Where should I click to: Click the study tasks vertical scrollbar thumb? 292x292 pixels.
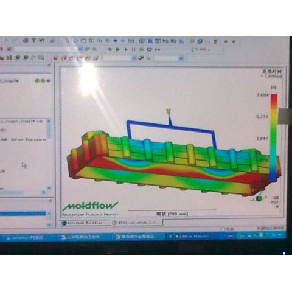(49, 131)
